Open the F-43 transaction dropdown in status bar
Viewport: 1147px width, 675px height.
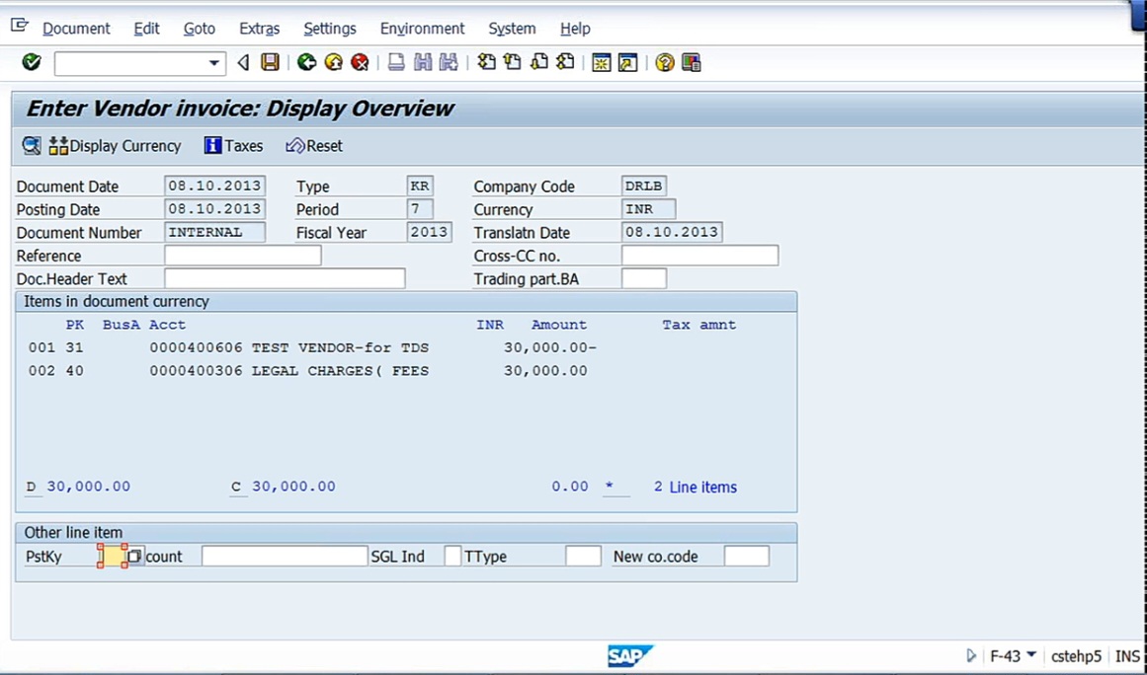coord(1031,654)
